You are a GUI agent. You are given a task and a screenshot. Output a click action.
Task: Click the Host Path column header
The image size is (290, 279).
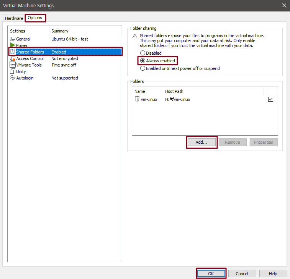click(x=213, y=91)
